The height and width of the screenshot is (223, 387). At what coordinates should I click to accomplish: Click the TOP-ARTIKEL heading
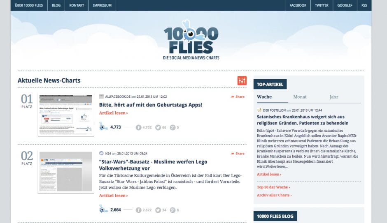270,84
